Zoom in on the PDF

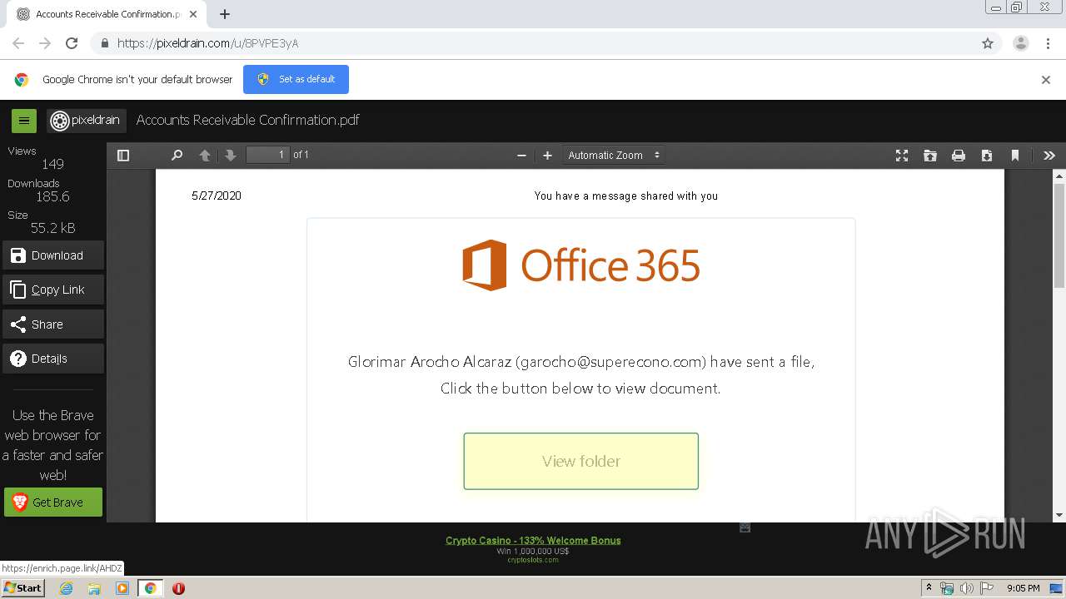click(x=547, y=156)
